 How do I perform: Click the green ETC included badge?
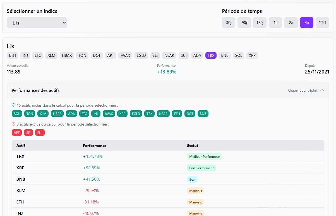(x=84, y=114)
